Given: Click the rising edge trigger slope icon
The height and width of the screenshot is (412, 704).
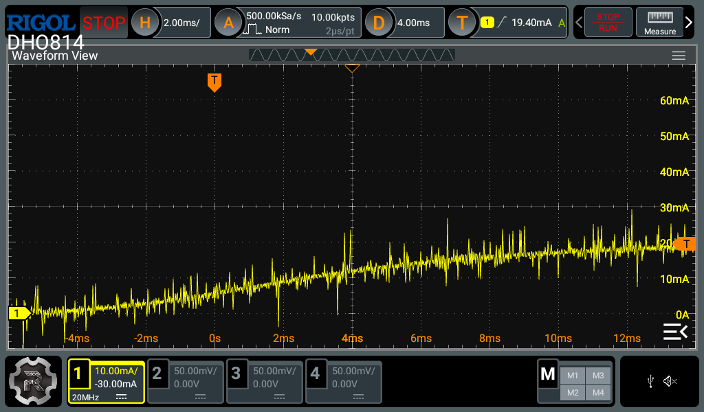Looking at the screenshot, I should point(502,22).
